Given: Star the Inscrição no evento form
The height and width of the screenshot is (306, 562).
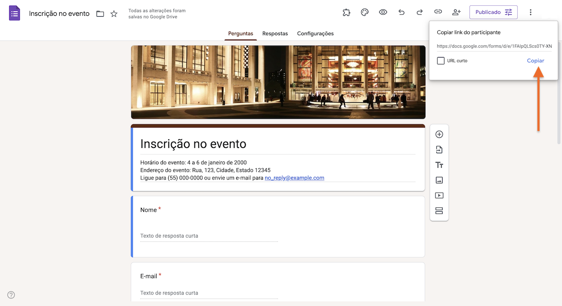Looking at the screenshot, I should tap(114, 14).
